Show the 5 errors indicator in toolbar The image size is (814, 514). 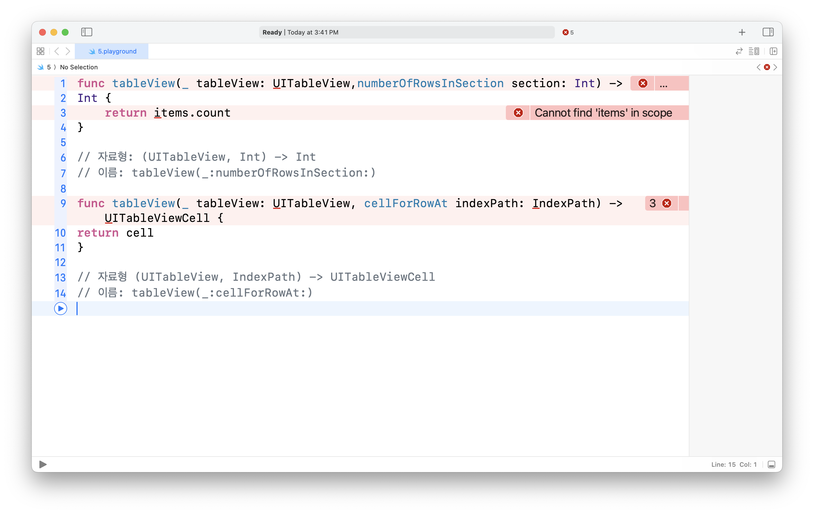pos(568,33)
